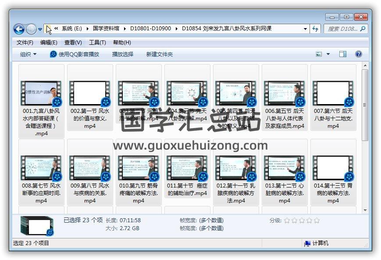Click the file list scrollbar down arrow
This screenshot has height=260, width=381.
(x=365, y=210)
